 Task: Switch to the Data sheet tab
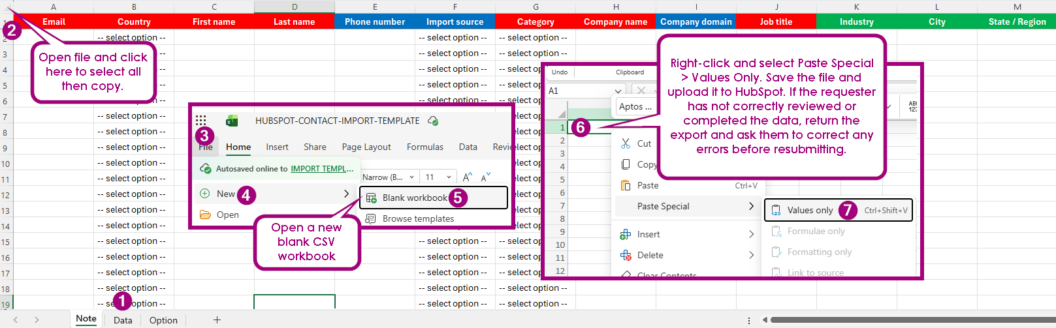(x=123, y=320)
